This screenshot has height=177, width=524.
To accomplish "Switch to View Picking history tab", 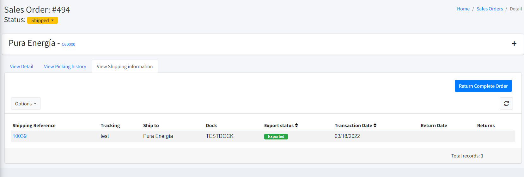I will (65, 67).
